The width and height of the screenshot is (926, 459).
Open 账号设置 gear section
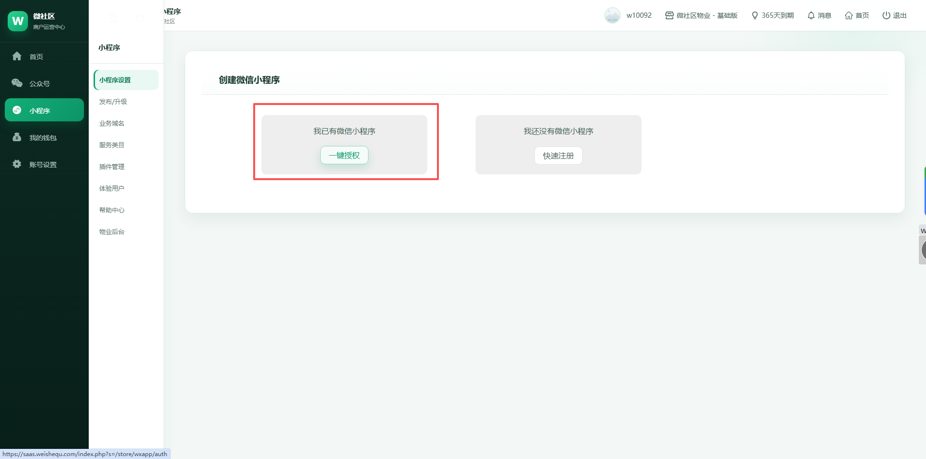coord(44,164)
